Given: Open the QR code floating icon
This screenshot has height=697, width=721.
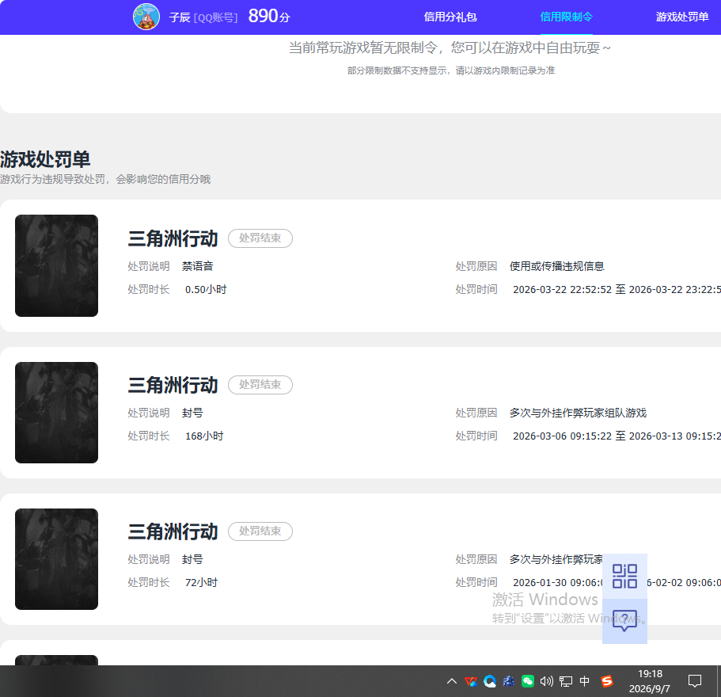Looking at the screenshot, I should [x=624, y=576].
